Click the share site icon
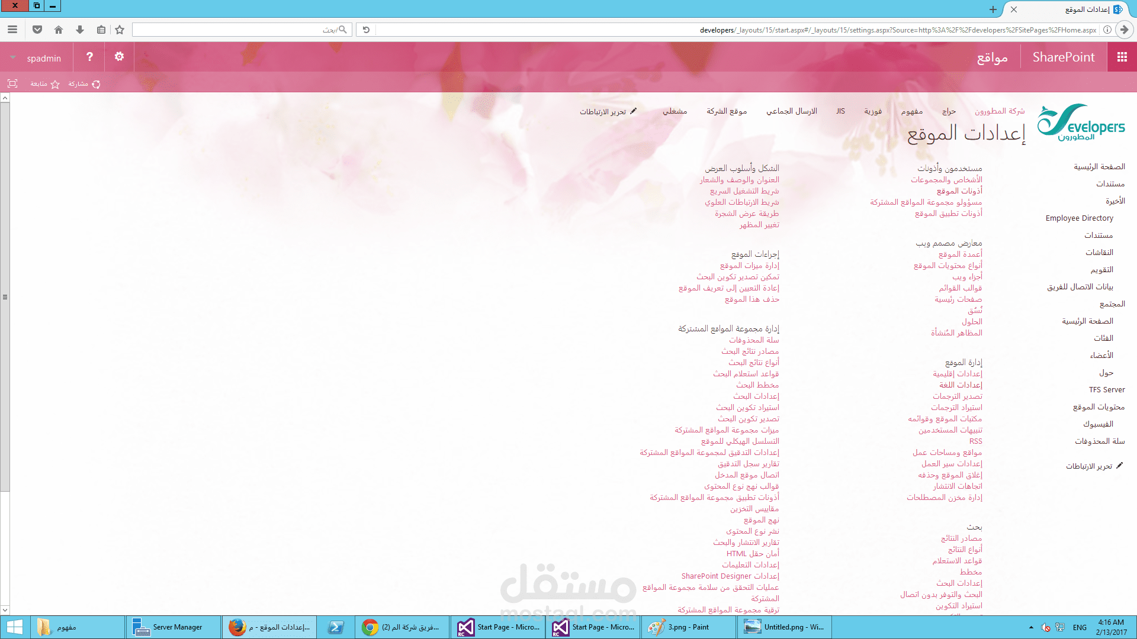 (96, 84)
